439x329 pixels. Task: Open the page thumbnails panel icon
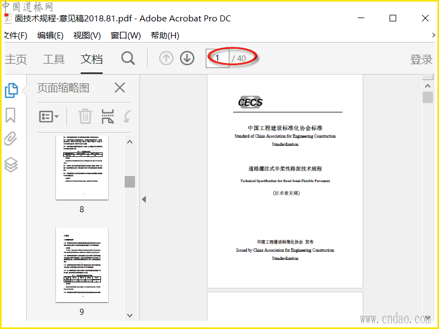pos(11,90)
